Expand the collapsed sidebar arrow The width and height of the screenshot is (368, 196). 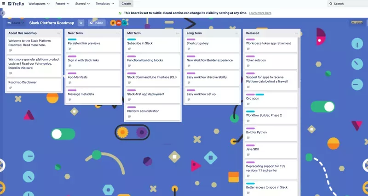2,13
